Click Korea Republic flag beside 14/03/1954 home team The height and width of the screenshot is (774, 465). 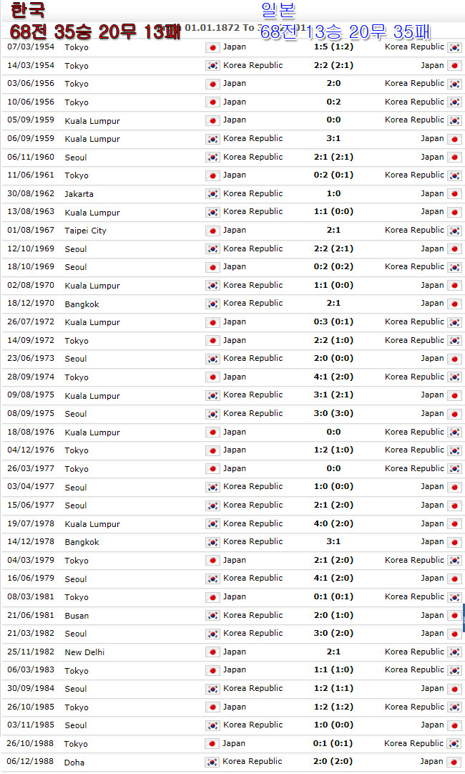pyautogui.click(x=212, y=66)
